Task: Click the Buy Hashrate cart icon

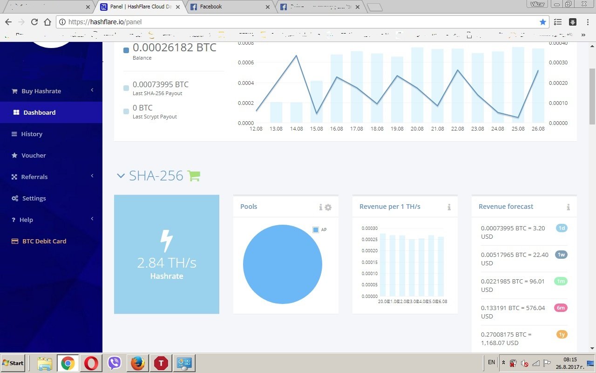Action: click(x=14, y=91)
